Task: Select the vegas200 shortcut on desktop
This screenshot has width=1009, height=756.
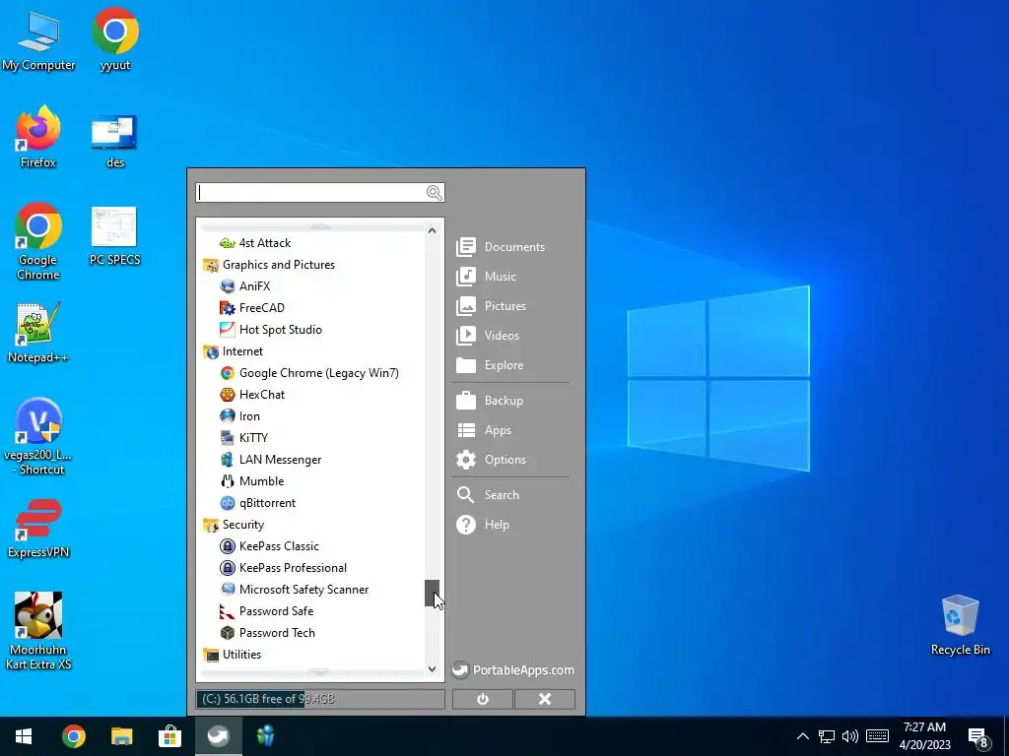Action: pos(38,437)
